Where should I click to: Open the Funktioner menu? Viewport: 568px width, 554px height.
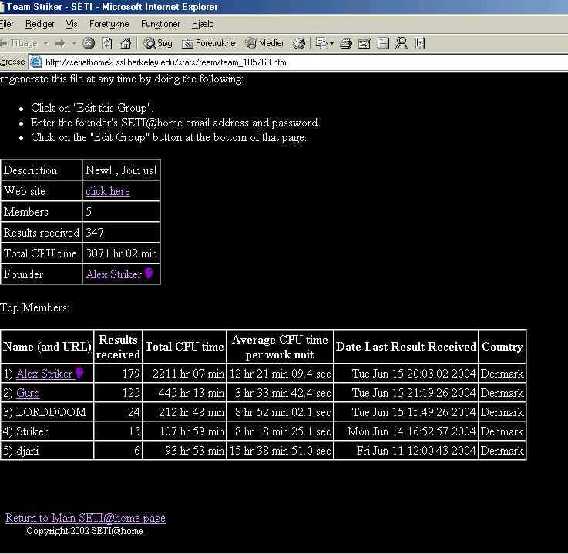pyautogui.click(x=160, y=24)
